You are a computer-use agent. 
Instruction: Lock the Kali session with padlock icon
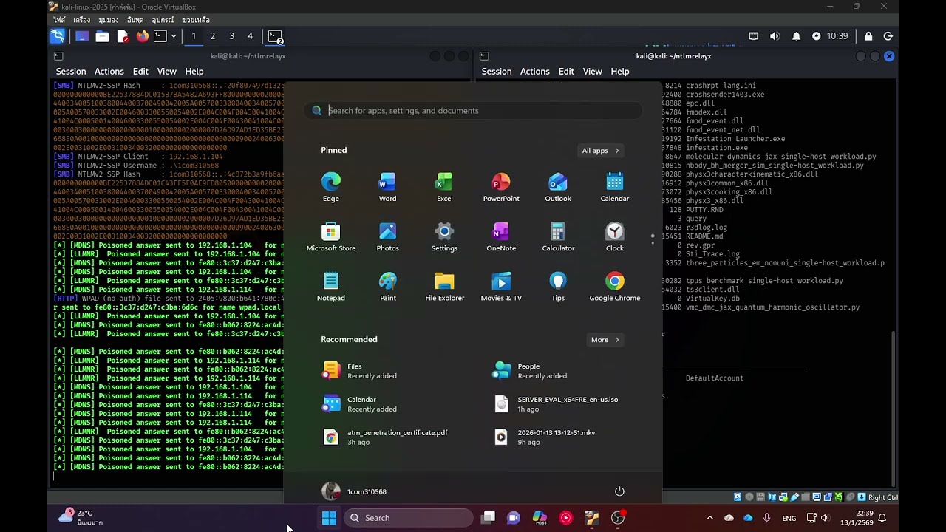click(868, 35)
